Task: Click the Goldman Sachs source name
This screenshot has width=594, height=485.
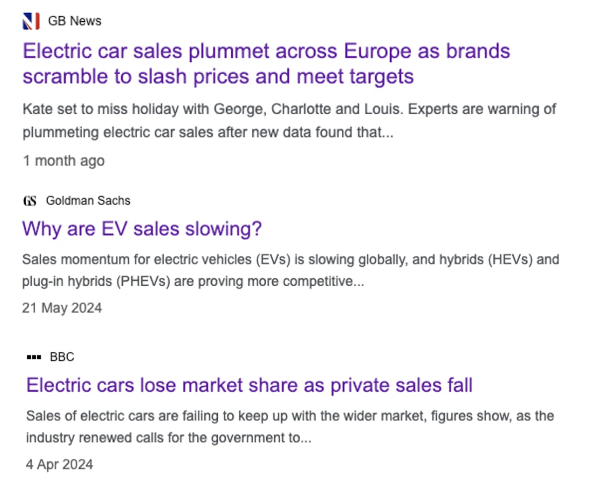Action: pos(88,201)
